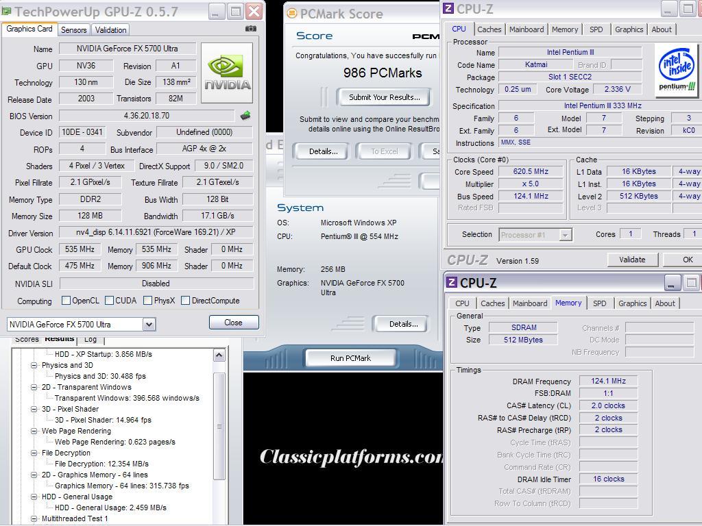Click the Intel Inside Pentium III logo
Viewport: 702px width, 526px height.
[x=677, y=69]
